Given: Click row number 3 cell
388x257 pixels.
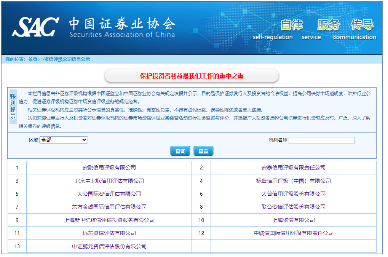Looking at the screenshot, I should tap(17, 181).
